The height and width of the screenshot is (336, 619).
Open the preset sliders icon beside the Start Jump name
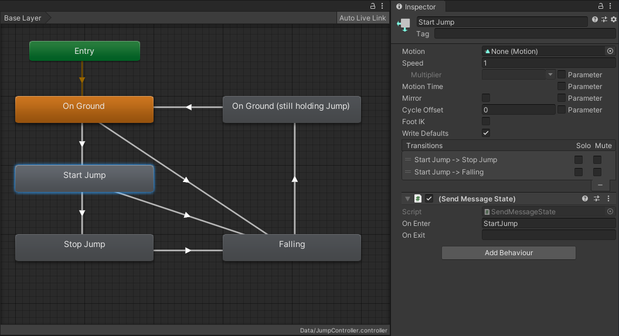click(x=604, y=19)
